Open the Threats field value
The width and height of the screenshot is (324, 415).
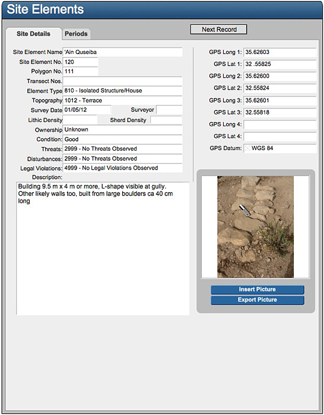click(122, 149)
